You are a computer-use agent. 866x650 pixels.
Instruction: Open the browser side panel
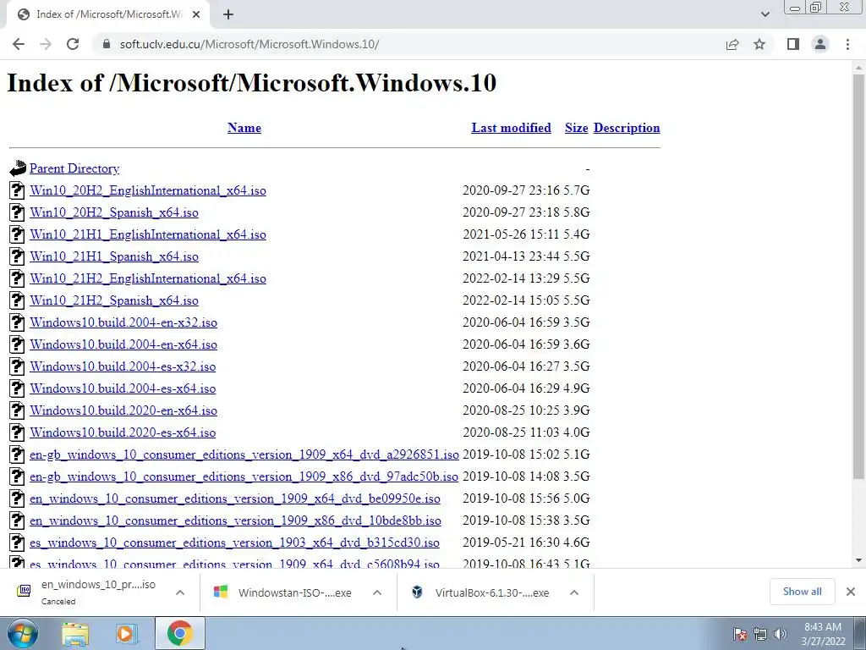click(x=793, y=44)
